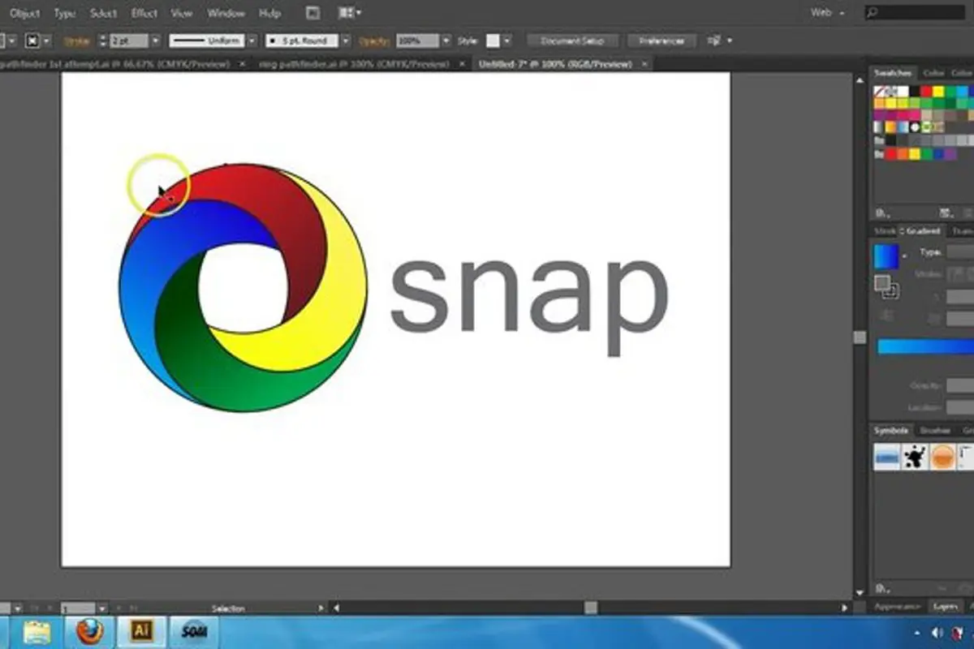The height and width of the screenshot is (649, 974).
Task: Open the Help menu
Action: pyautogui.click(x=269, y=13)
